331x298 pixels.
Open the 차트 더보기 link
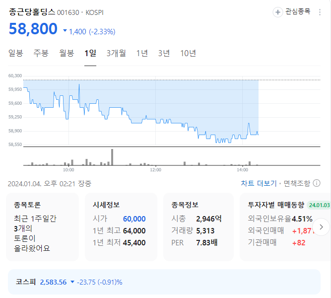pos(259,183)
